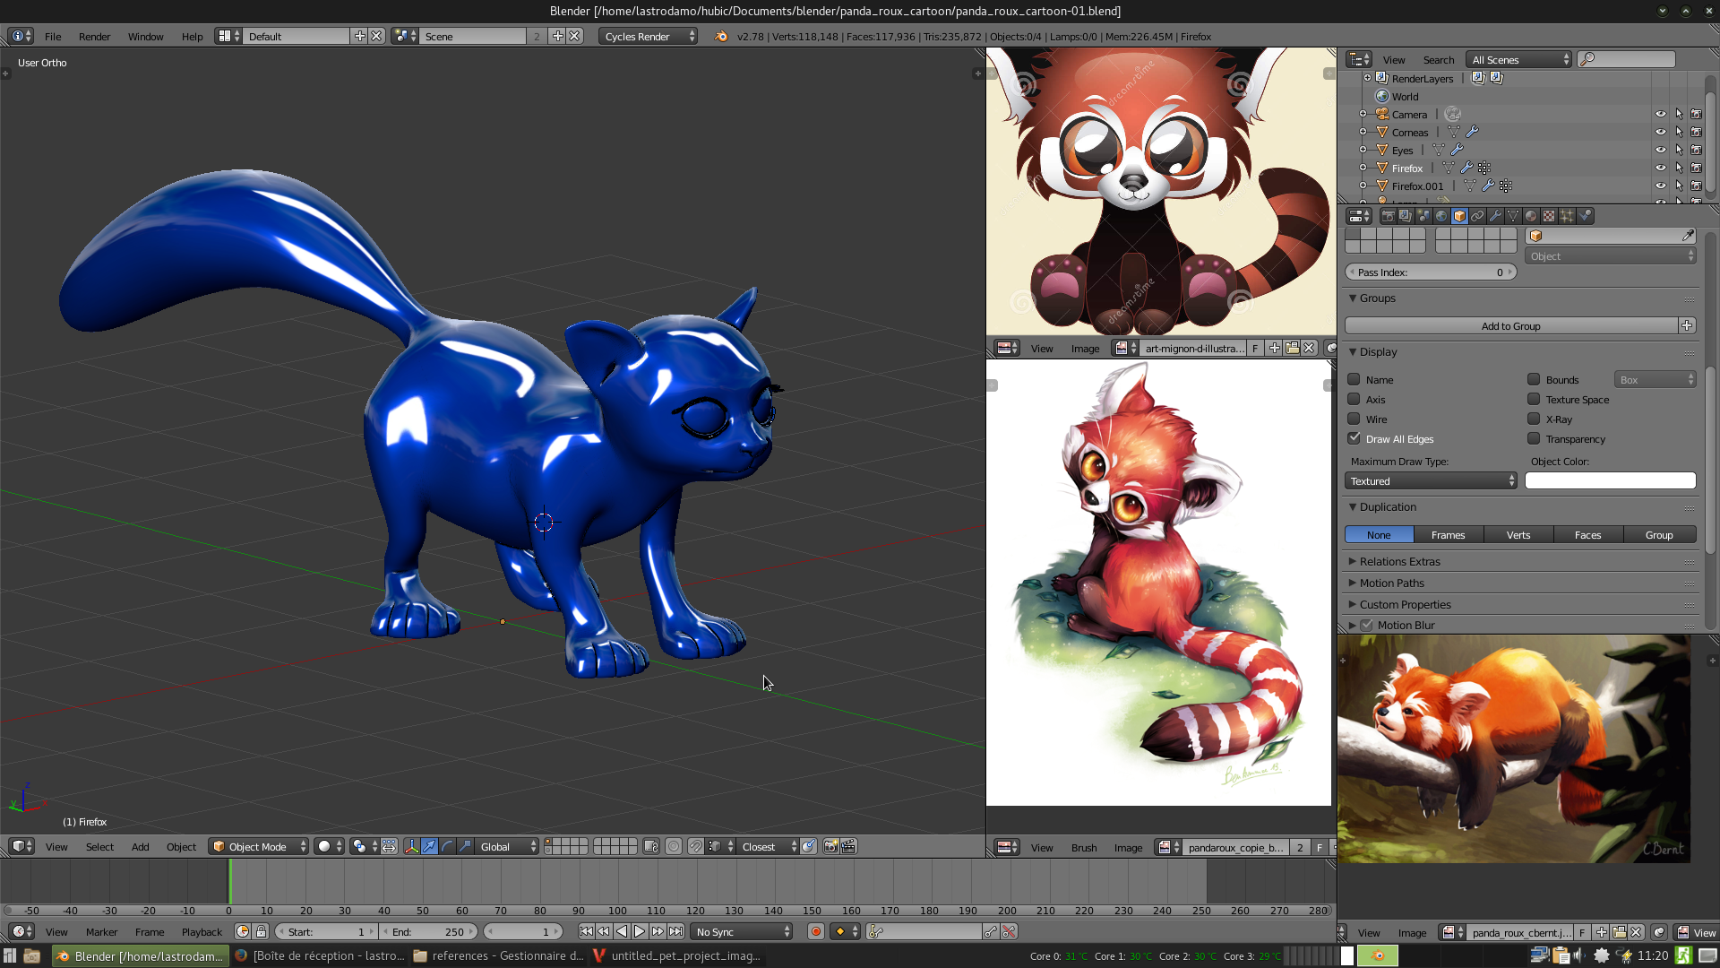Toggle selectability of the Eyes object
Image resolution: width=1720 pixels, height=968 pixels.
[x=1678, y=150]
